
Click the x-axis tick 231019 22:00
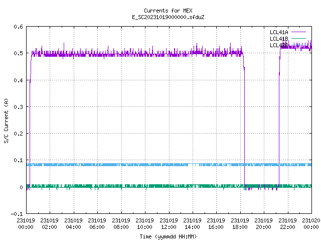click(287, 224)
